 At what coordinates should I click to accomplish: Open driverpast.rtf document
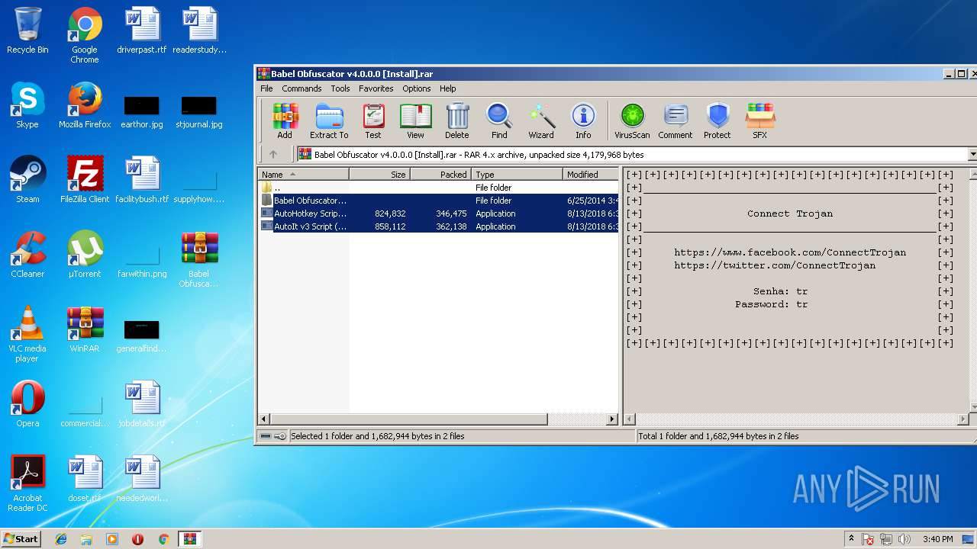(142, 31)
